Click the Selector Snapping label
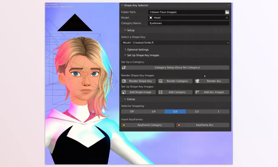This screenshot has height=167, width=278. (133, 106)
